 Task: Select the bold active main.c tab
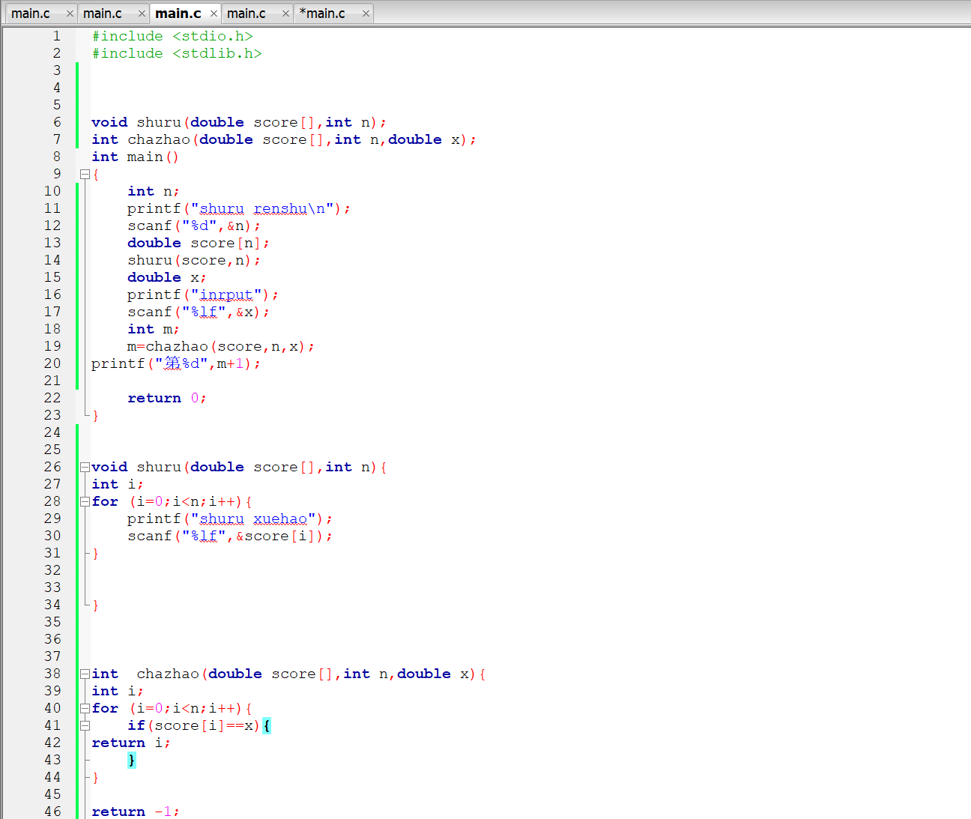pos(178,13)
